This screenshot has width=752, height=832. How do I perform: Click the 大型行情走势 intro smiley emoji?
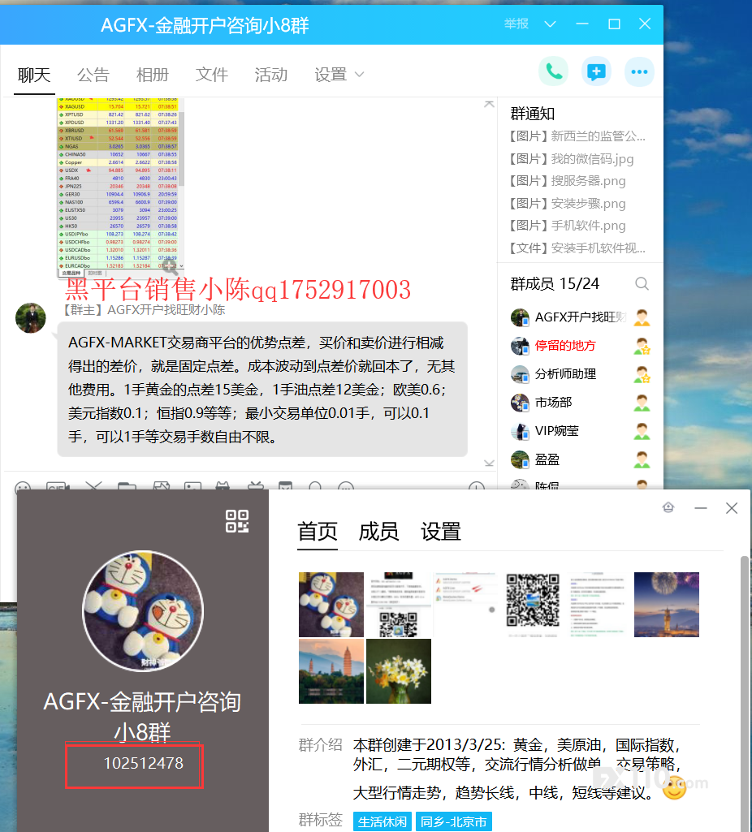(x=674, y=787)
